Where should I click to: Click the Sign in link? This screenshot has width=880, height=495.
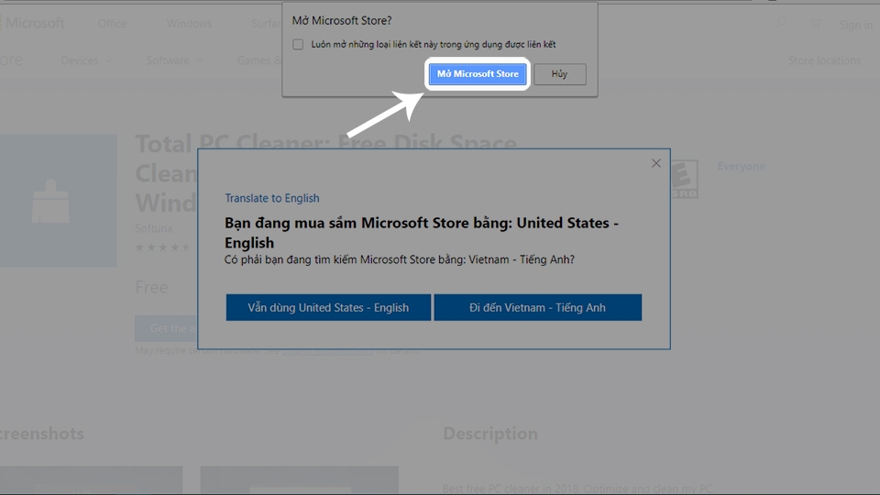[x=856, y=25]
